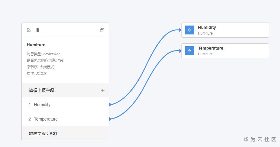Image resolution: width=280 pixels, height=147 pixels.
Task: Click the Temperature property node title
Action: click(211, 48)
